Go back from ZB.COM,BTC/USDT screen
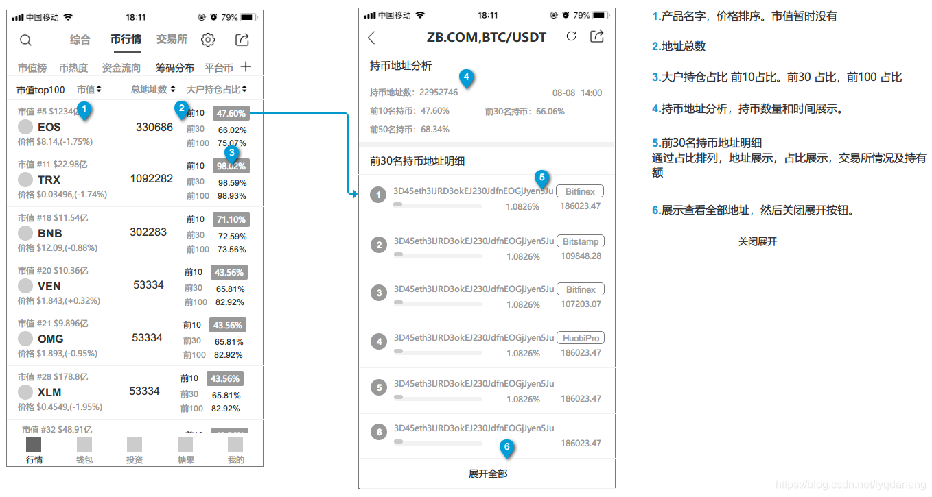The height and width of the screenshot is (497, 932). [371, 38]
